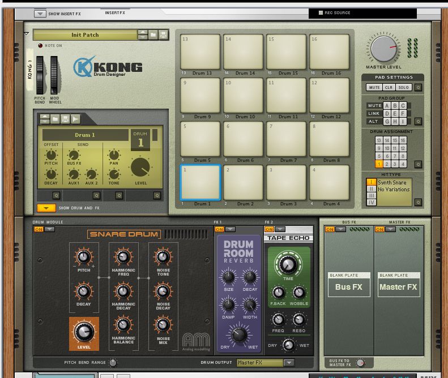Click the Pitch Bend wheel
Screen dimensions: 448x378
coord(40,75)
